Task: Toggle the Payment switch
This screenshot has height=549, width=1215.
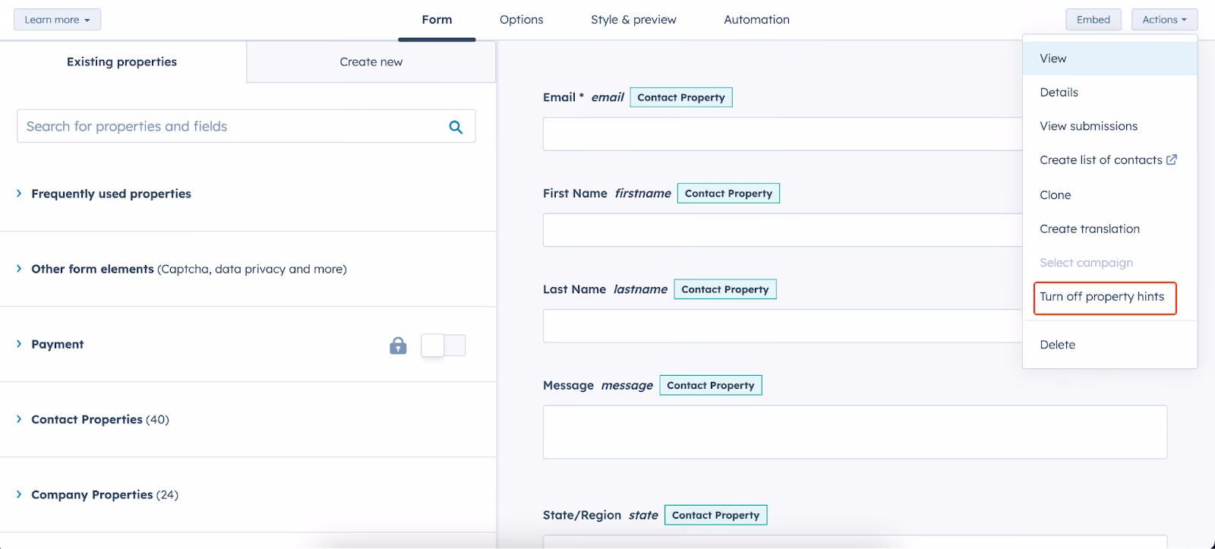Action: pyautogui.click(x=443, y=345)
